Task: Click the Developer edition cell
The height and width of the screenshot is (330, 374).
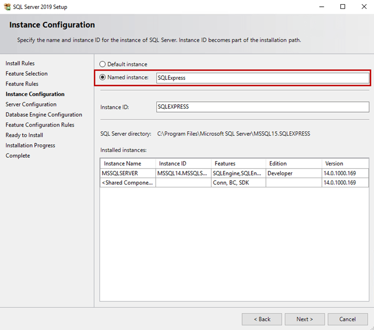Action: (x=293, y=173)
